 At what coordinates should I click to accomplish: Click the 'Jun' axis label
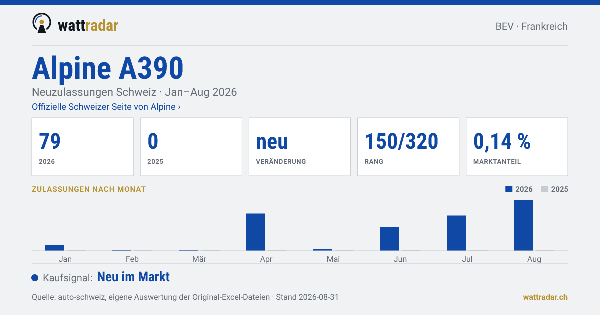[x=400, y=259]
